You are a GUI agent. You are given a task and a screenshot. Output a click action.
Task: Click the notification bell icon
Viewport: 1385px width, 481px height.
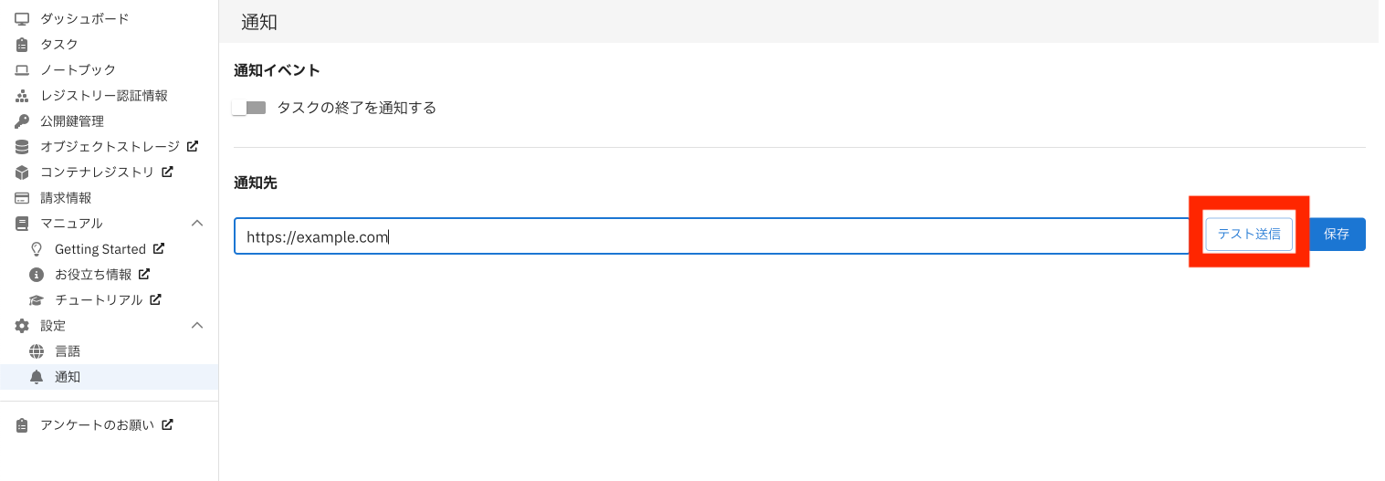coord(37,377)
